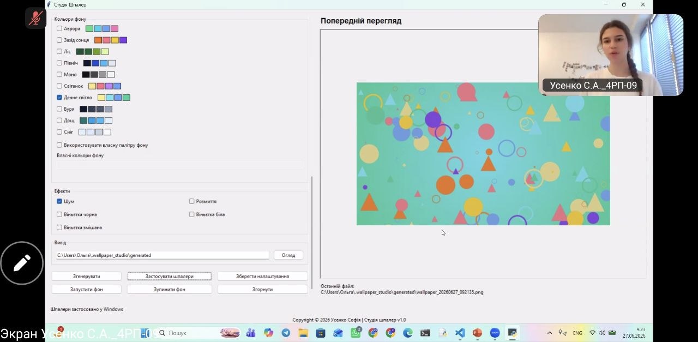Enable the Аврора background palette
This screenshot has width=698, height=342.
(x=59, y=28)
